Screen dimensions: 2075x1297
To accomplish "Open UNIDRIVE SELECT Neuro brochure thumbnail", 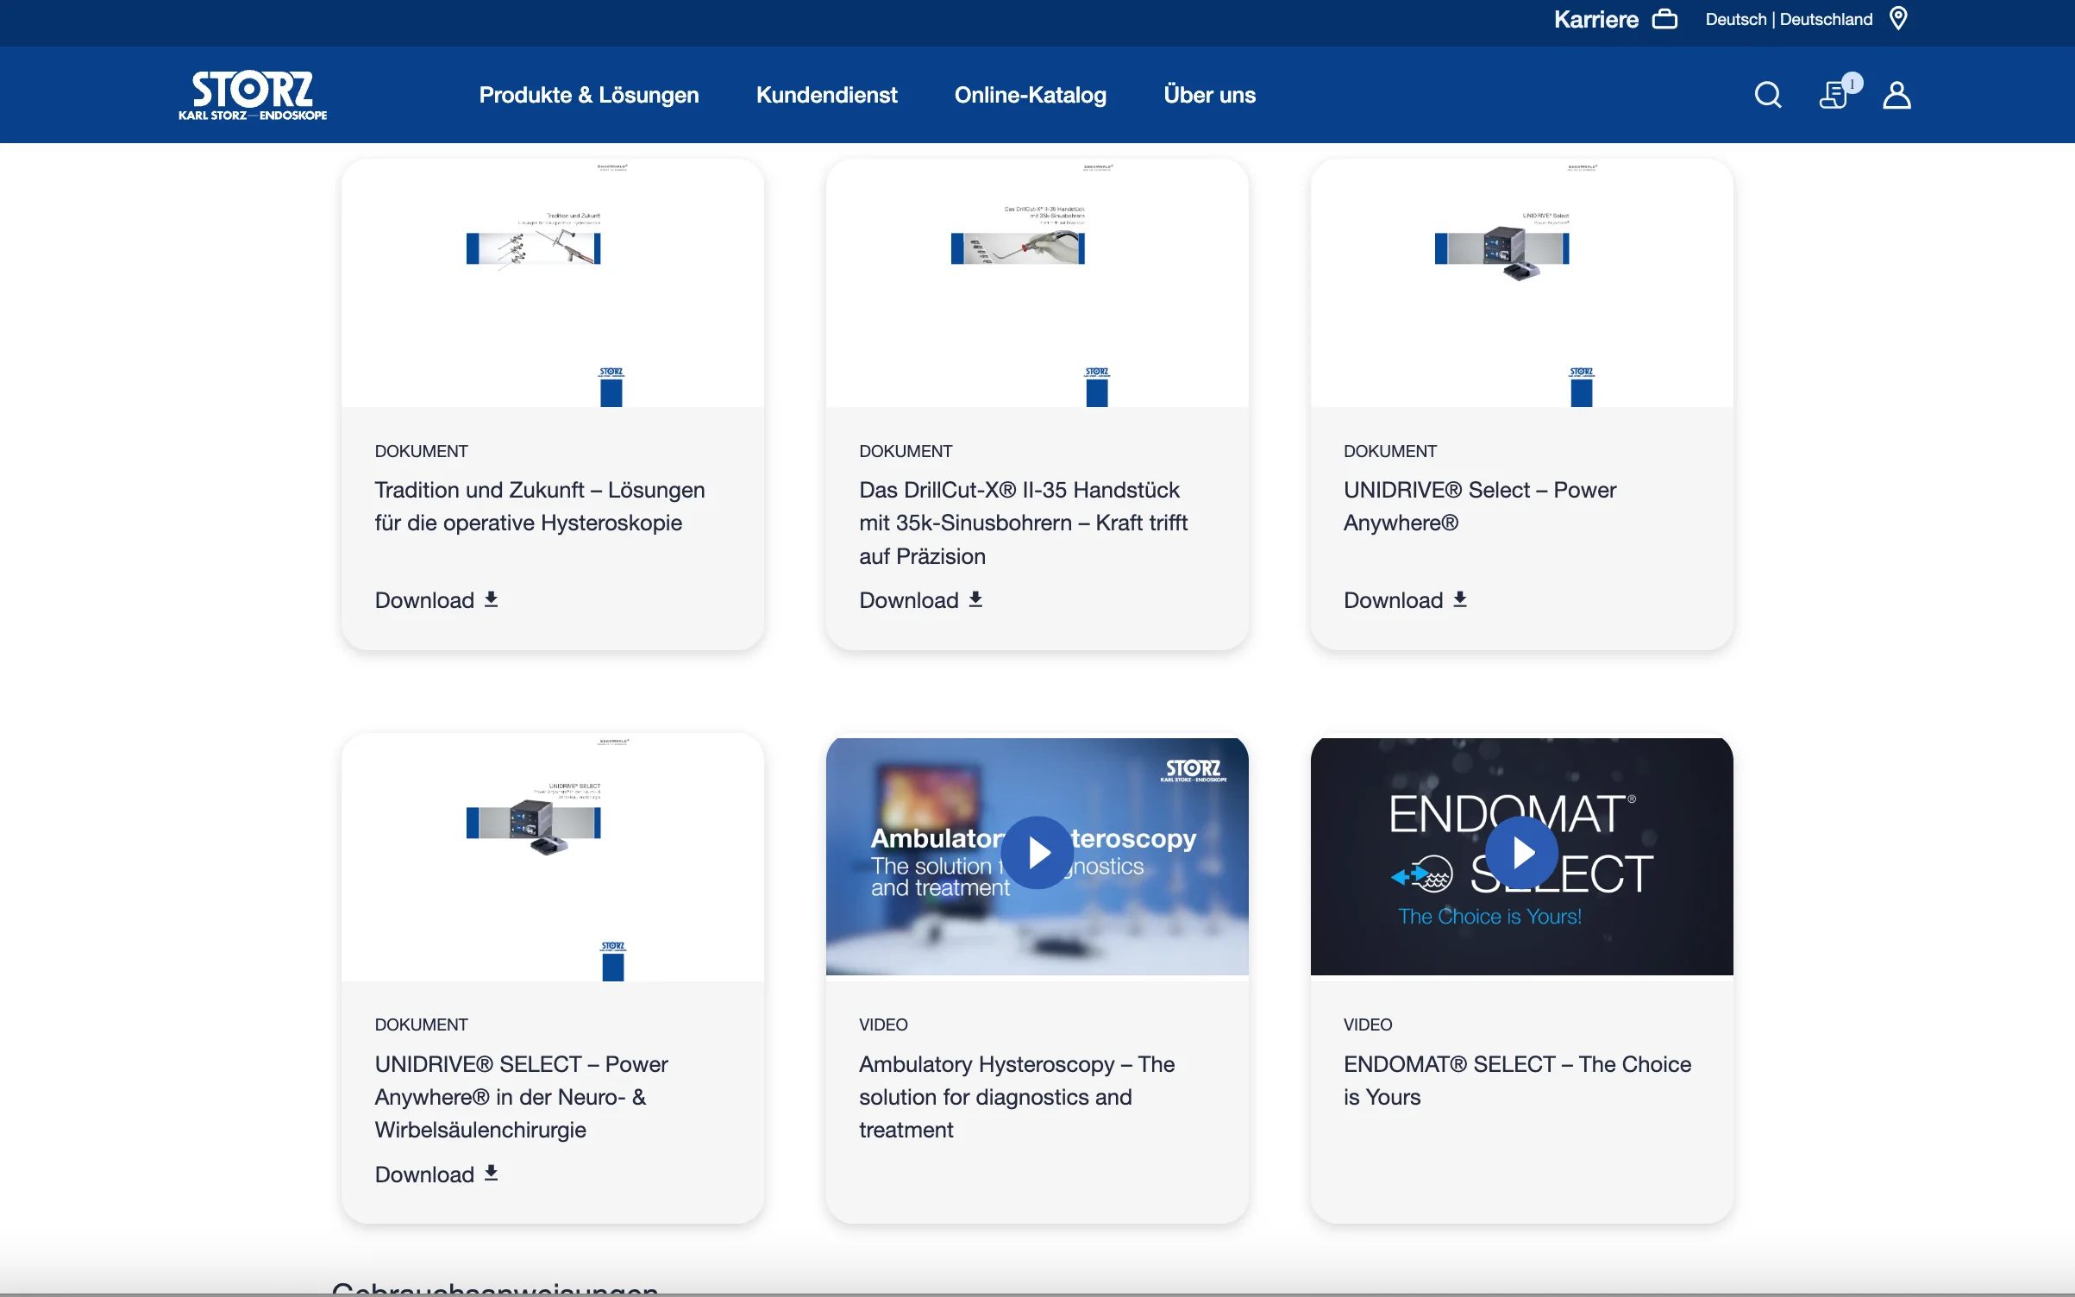I will [553, 856].
